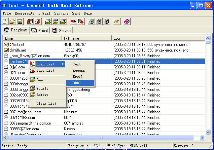Open the Servers menu
The image size is (214, 150).
(61, 13)
